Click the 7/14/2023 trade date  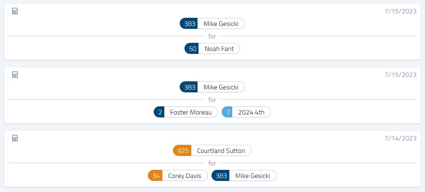(x=400, y=139)
